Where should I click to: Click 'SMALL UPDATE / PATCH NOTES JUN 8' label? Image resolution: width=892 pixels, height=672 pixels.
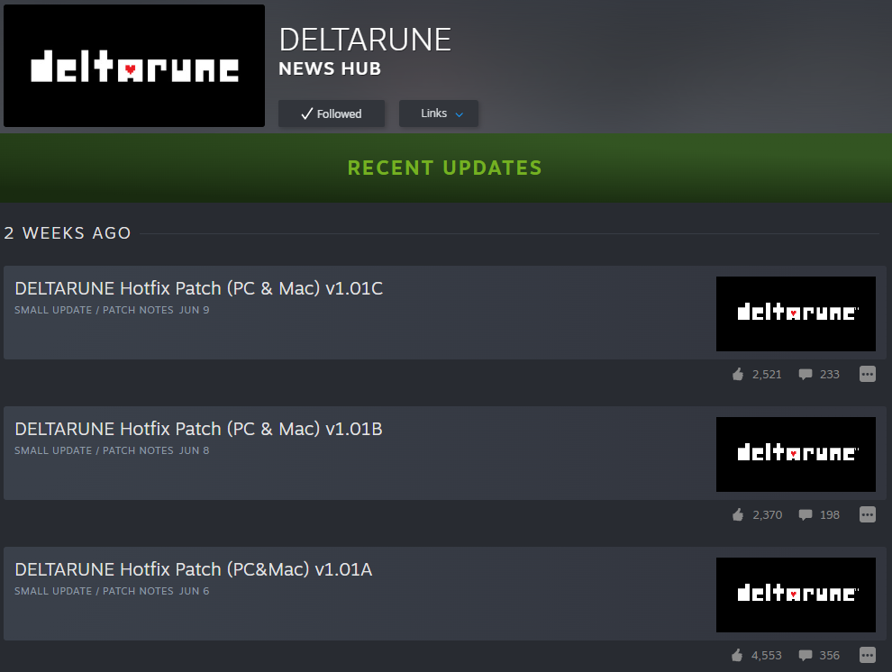112,450
